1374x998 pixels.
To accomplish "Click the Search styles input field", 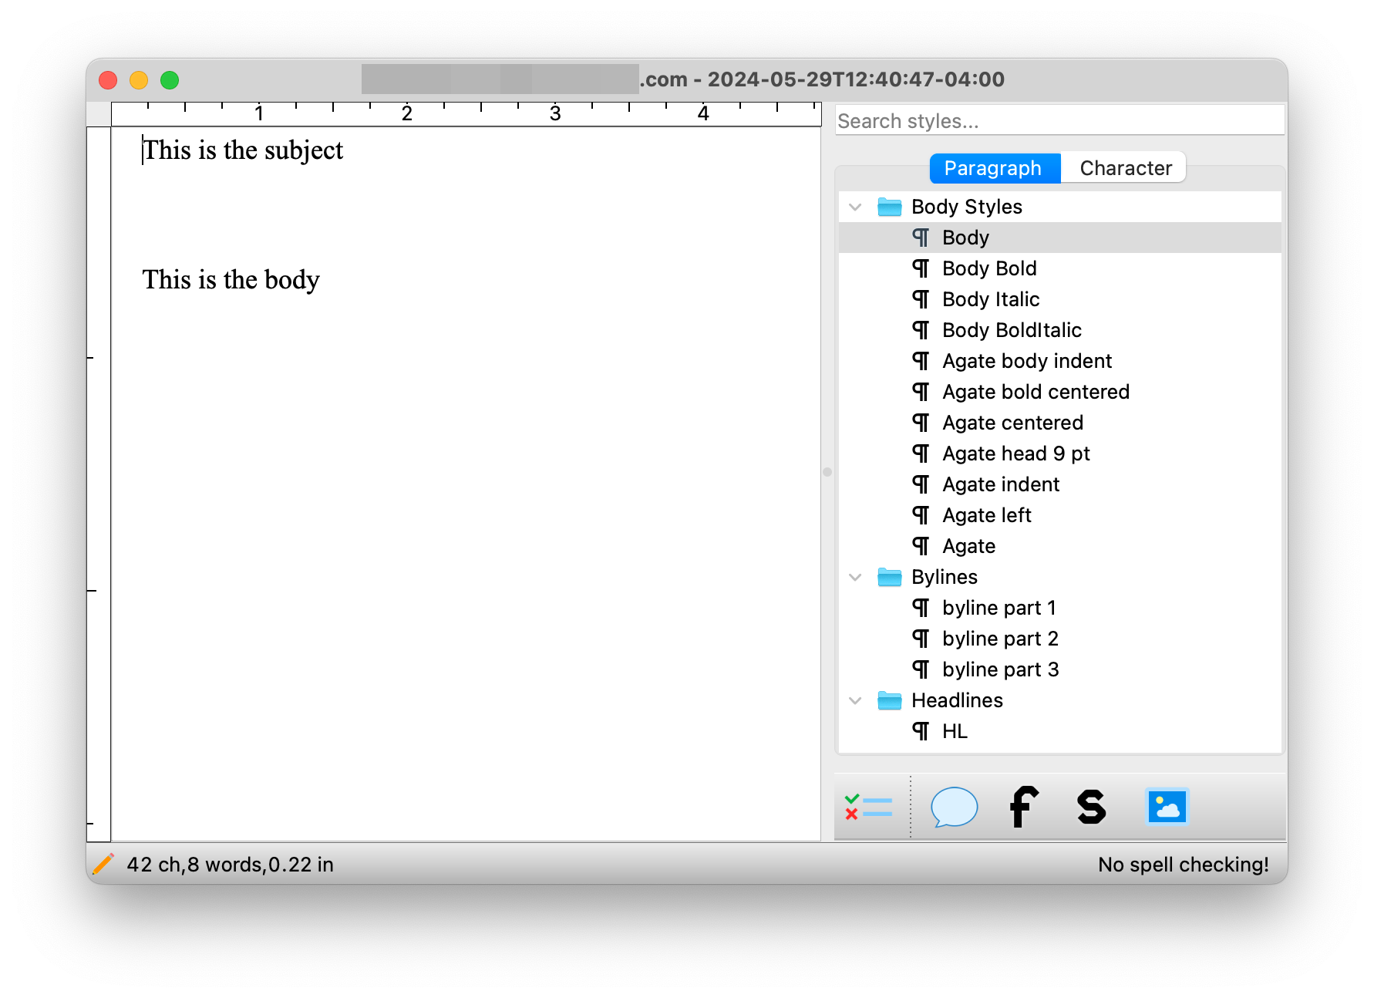I will pyautogui.click(x=1059, y=121).
